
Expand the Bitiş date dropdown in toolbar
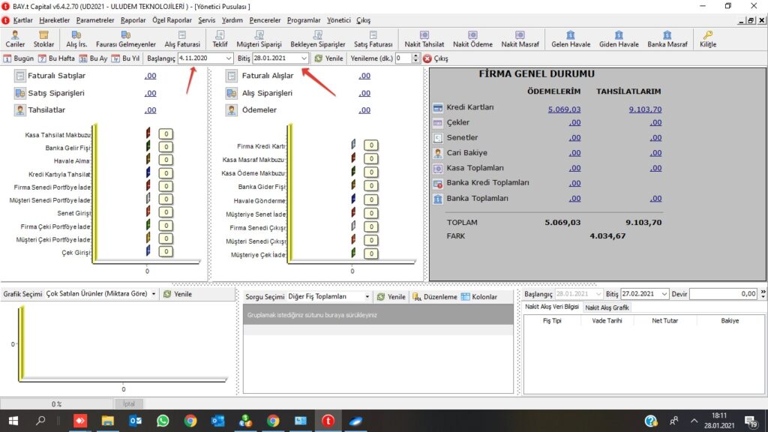[304, 58]
